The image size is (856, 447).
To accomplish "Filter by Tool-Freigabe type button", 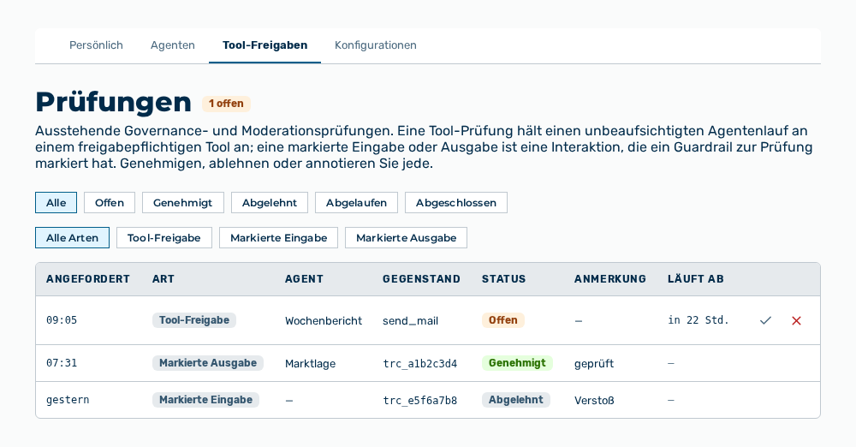I will 163,238.
